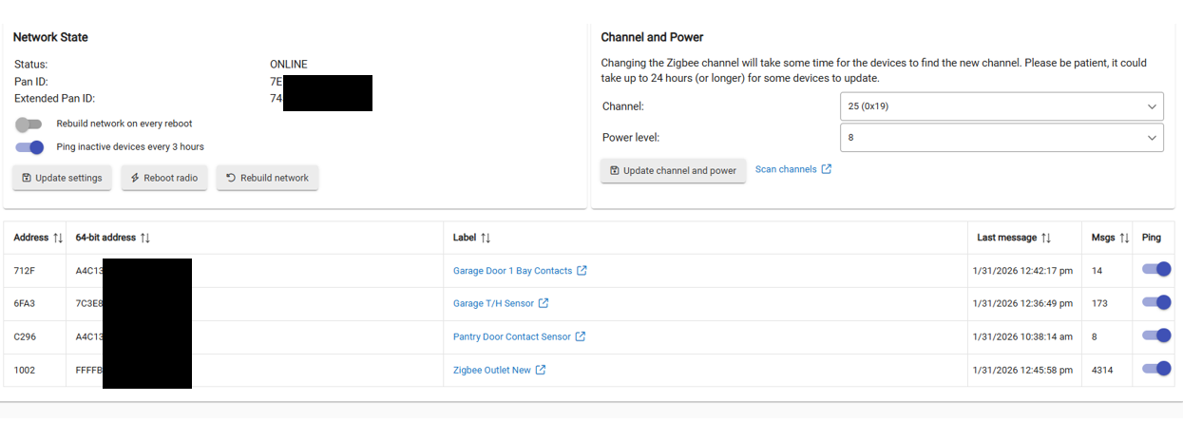
Task: Turn off ping for Garage Door 1 Bay Contacts
Action: click(x=1156, y=270)
